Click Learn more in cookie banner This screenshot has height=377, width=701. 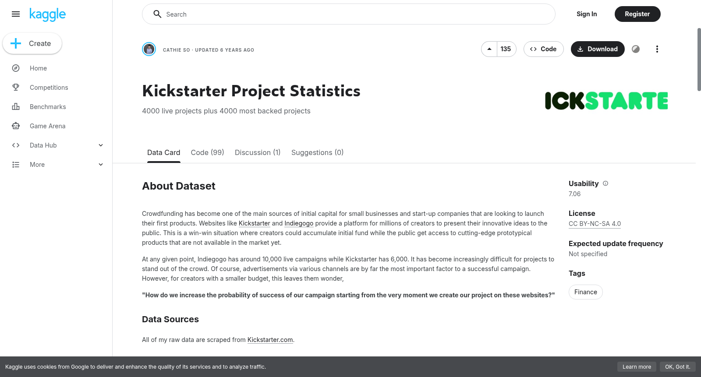pos(637,367)
